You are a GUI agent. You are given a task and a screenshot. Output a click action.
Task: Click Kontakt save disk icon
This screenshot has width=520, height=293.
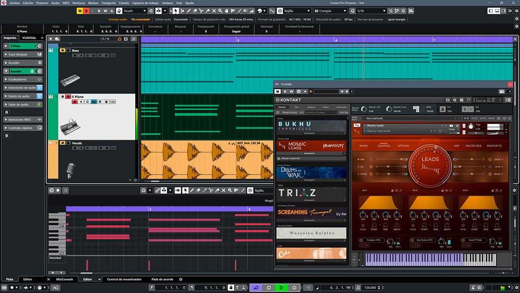448,100
